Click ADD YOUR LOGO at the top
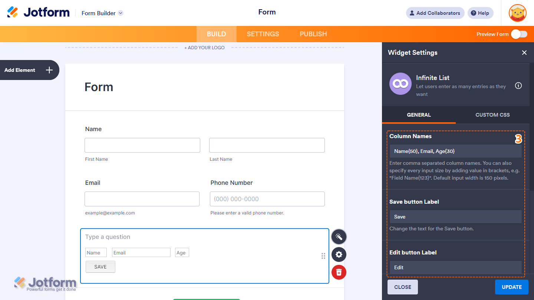534x300 pixels. (204, 47)
